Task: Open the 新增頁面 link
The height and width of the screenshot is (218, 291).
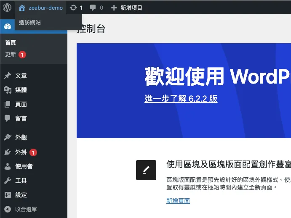Action: pos(178,201)
